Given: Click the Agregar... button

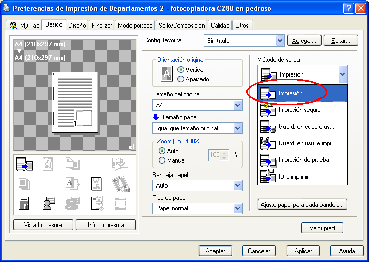Looking at the screenshot, I should pyautogui.click(x=304, y=41).
